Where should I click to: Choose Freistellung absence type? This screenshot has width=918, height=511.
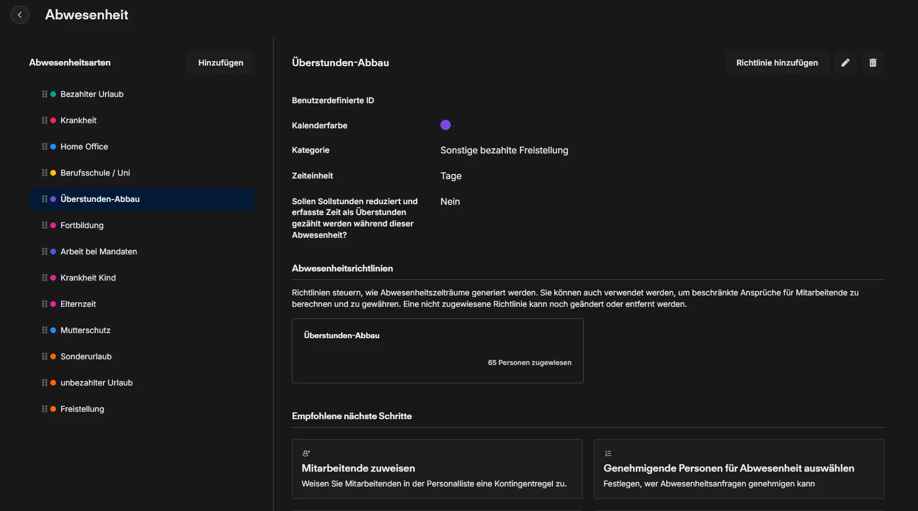(142, 409)
